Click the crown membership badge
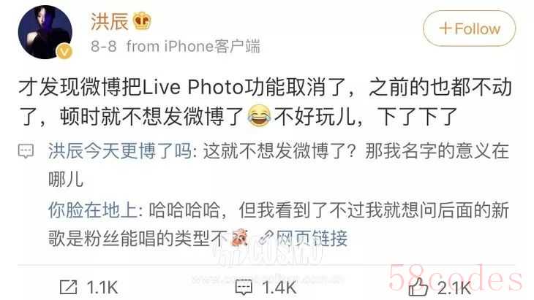Viewport: 534px width, 300px height. 142,21
